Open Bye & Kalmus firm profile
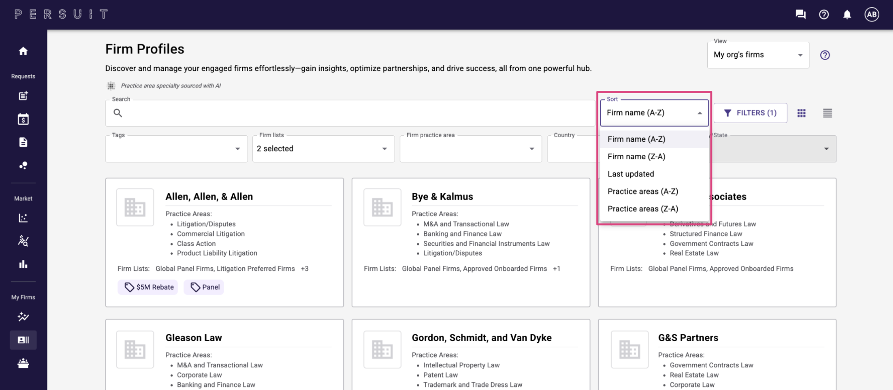The image size is (893, 390). pyautogui.click(x=442, y=197)
